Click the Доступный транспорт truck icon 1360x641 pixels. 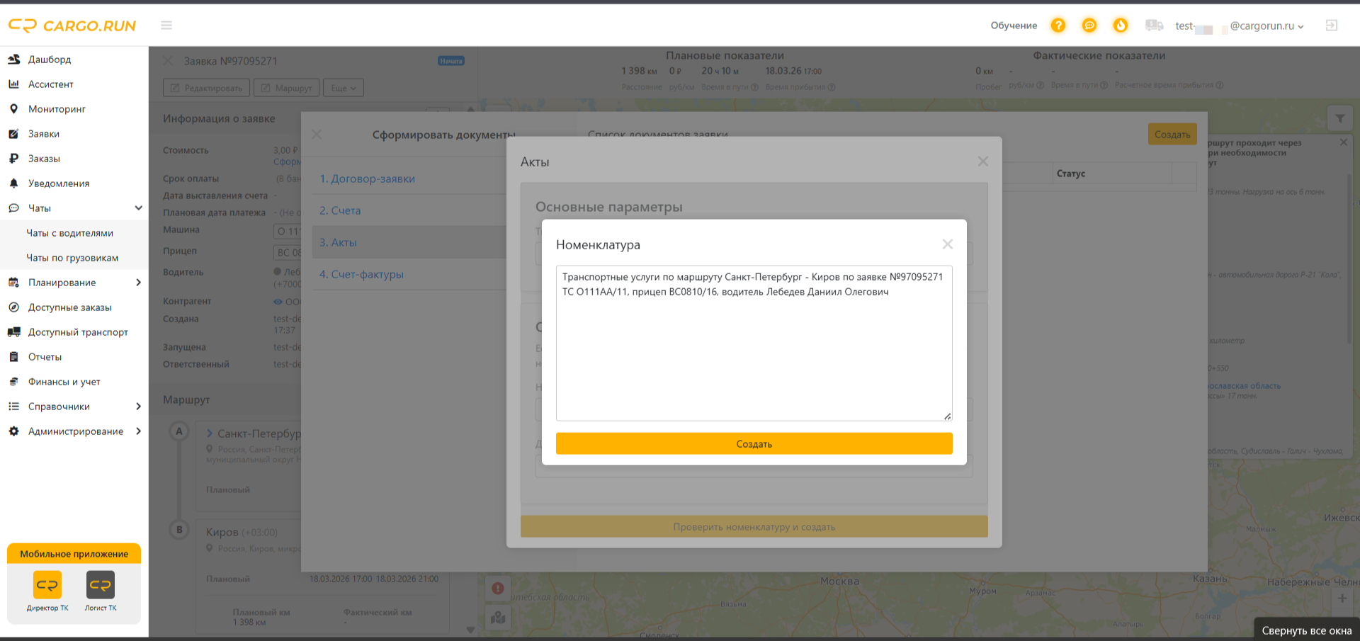(x=13, y=332)
